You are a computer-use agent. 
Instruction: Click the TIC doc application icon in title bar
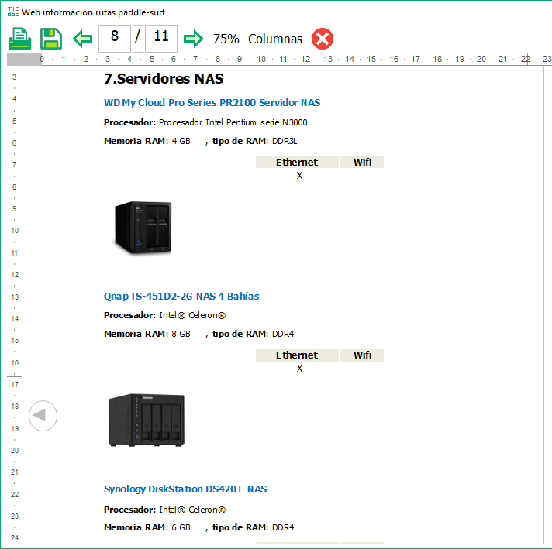pyautogui.click(x=13, y=12)
